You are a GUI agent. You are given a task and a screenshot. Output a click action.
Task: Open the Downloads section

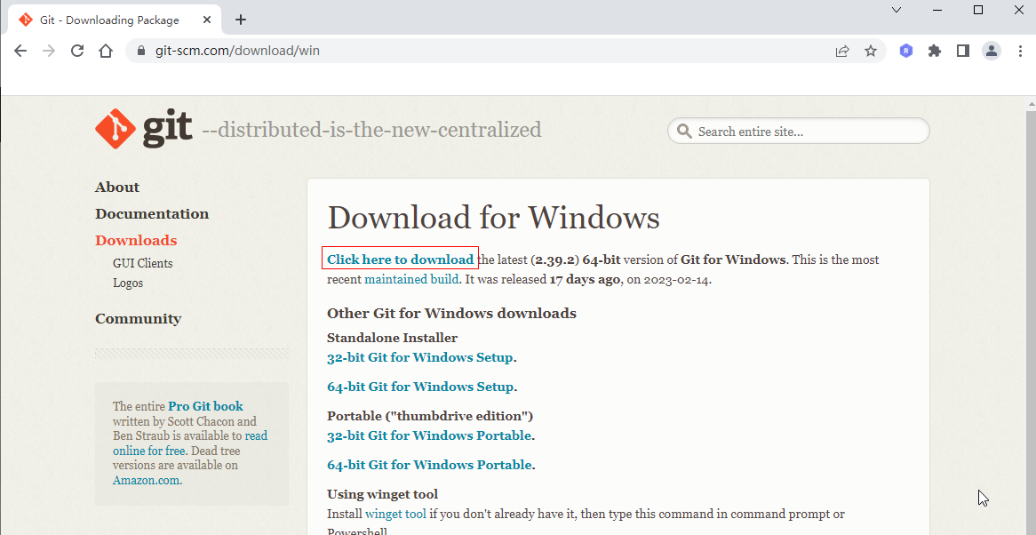pos(136,240)
